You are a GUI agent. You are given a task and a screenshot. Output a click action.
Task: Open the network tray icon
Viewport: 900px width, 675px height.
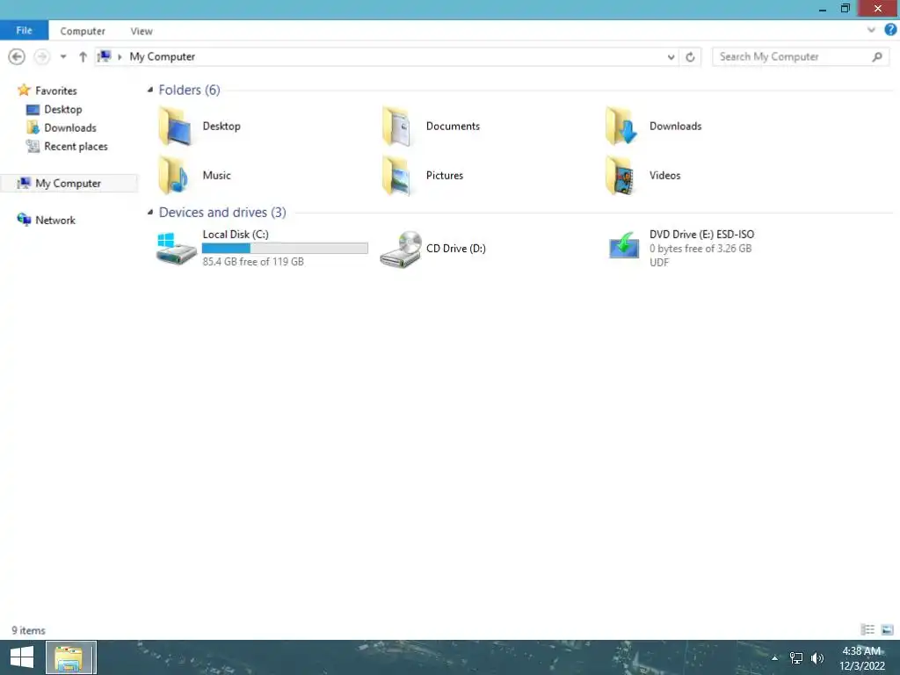point(796,657)
